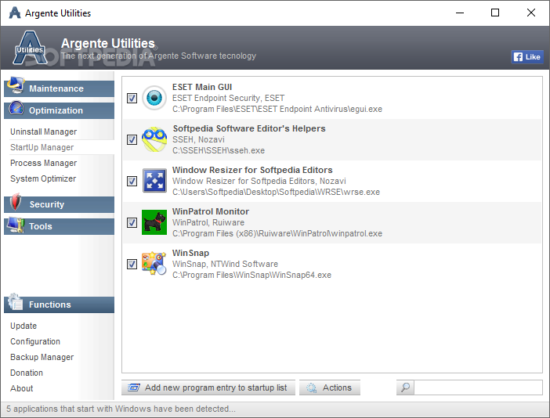Viewport: 550px width, 418px height.
Task: Click the WinPatrol Monitor title text
Action: 211,211
